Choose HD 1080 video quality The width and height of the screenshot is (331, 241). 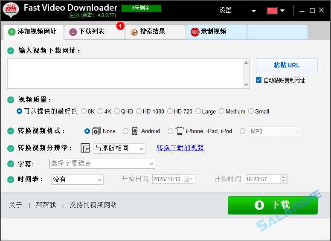(139, 111)
